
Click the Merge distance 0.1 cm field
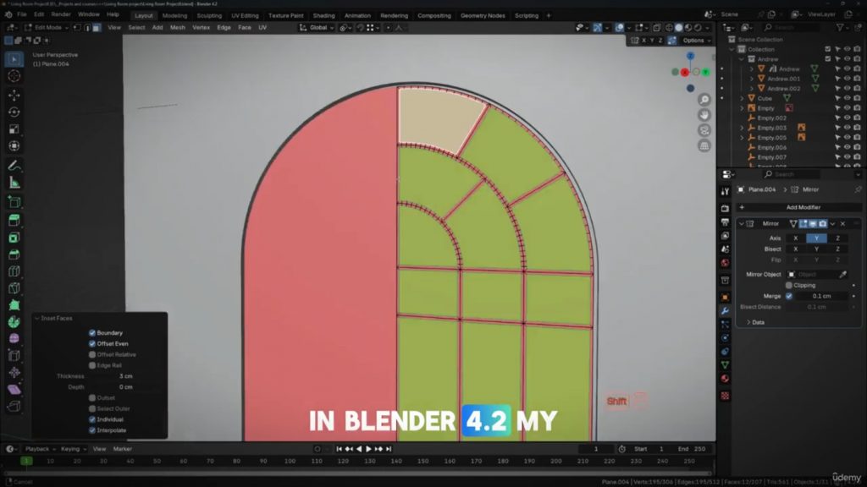tap(821, 296)
